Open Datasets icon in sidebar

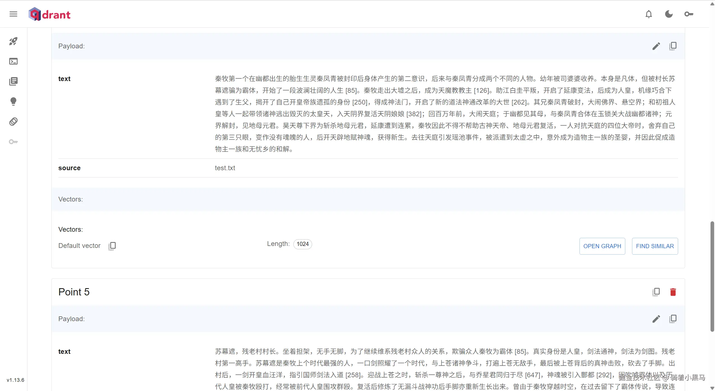coord(13,122)
